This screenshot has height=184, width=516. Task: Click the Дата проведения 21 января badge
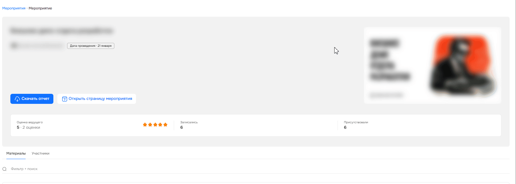tap(91, 46)
